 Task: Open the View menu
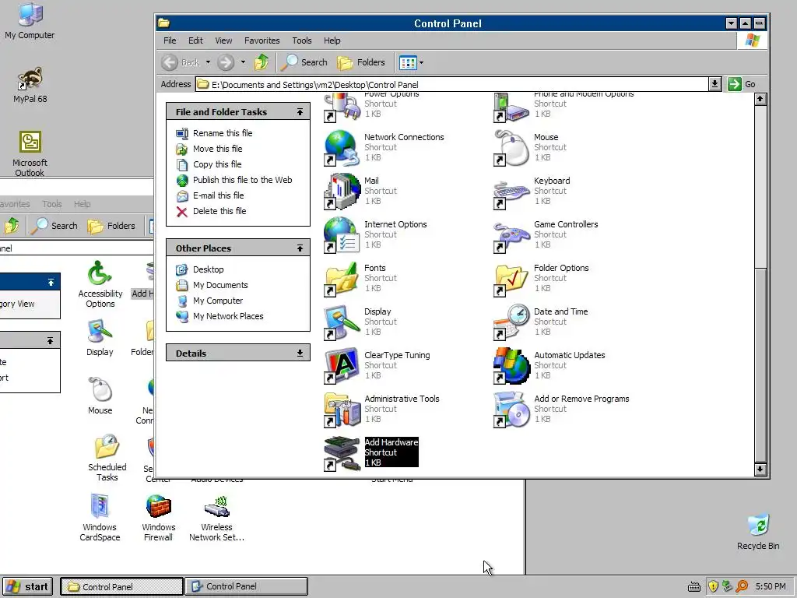point(223,40)
